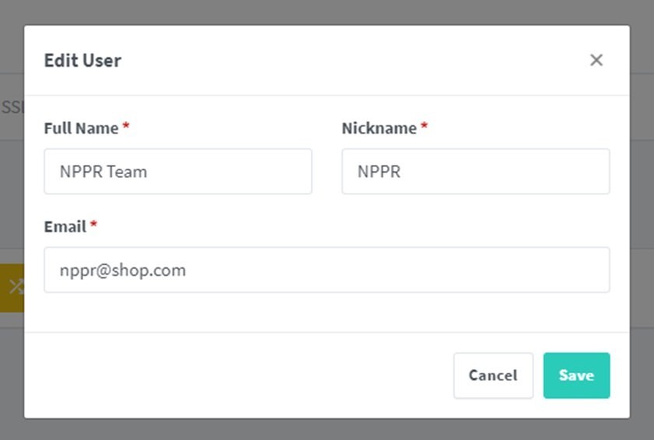Click the Edit User dialog title
Viewport: 654px width, 440px height.
(82, 61)
